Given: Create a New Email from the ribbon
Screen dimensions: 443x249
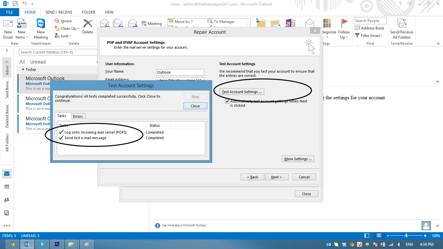Looking at the screenshot, I should point(8,30).
